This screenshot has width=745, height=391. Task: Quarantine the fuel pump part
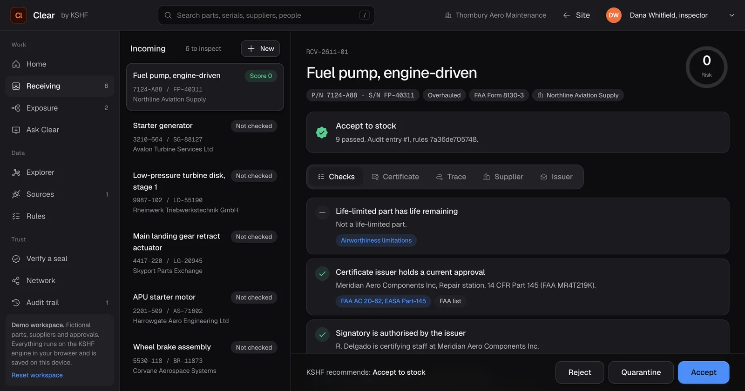coord(641,372)
